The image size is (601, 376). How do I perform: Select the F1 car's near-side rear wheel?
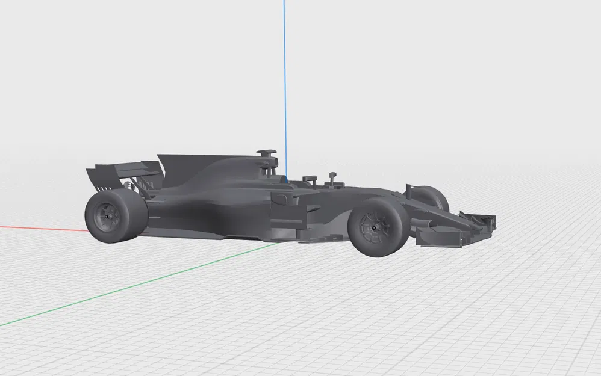(x=116, y=216)
